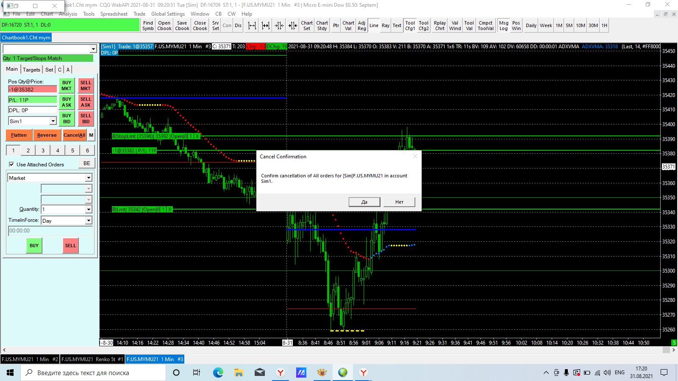Screen dimensions: 678x381
Task: Click Close Cbook in the toolbar
Action: coord(200,25)
